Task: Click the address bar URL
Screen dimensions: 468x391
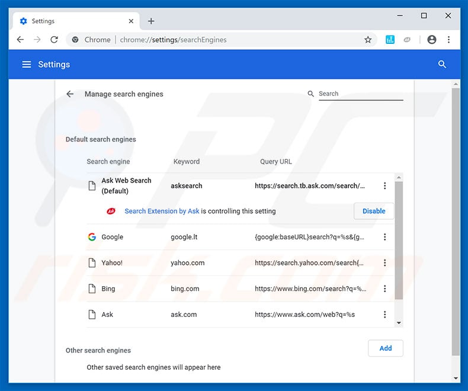Action: (173, 40)
